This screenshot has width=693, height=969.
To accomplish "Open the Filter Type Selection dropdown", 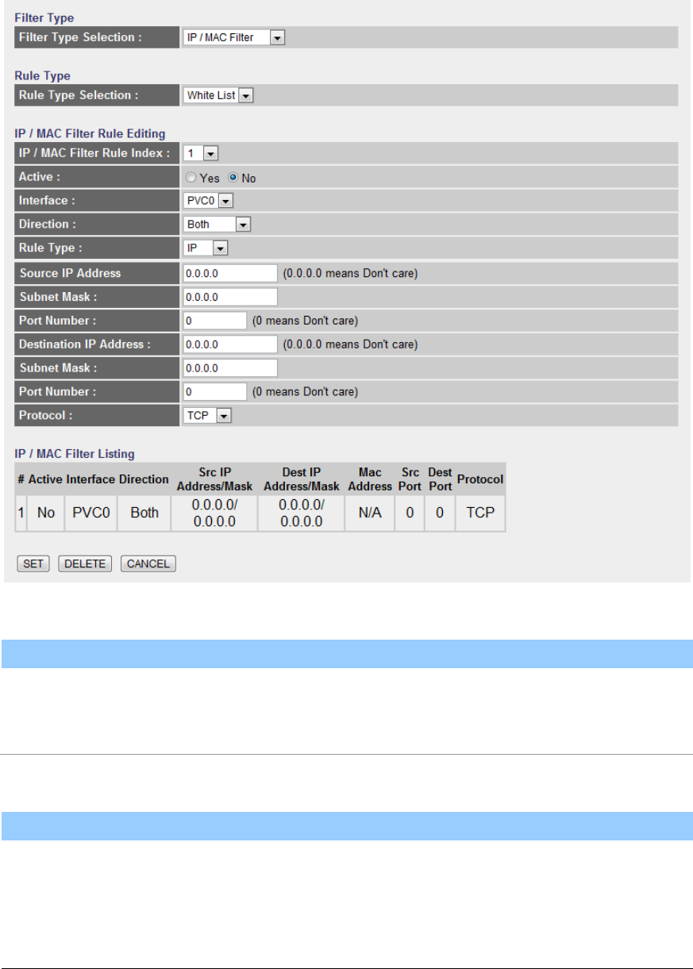I will coord(234,37).
